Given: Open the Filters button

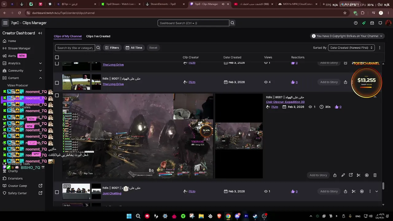Looking at the screenshot, I should (112, 48).
